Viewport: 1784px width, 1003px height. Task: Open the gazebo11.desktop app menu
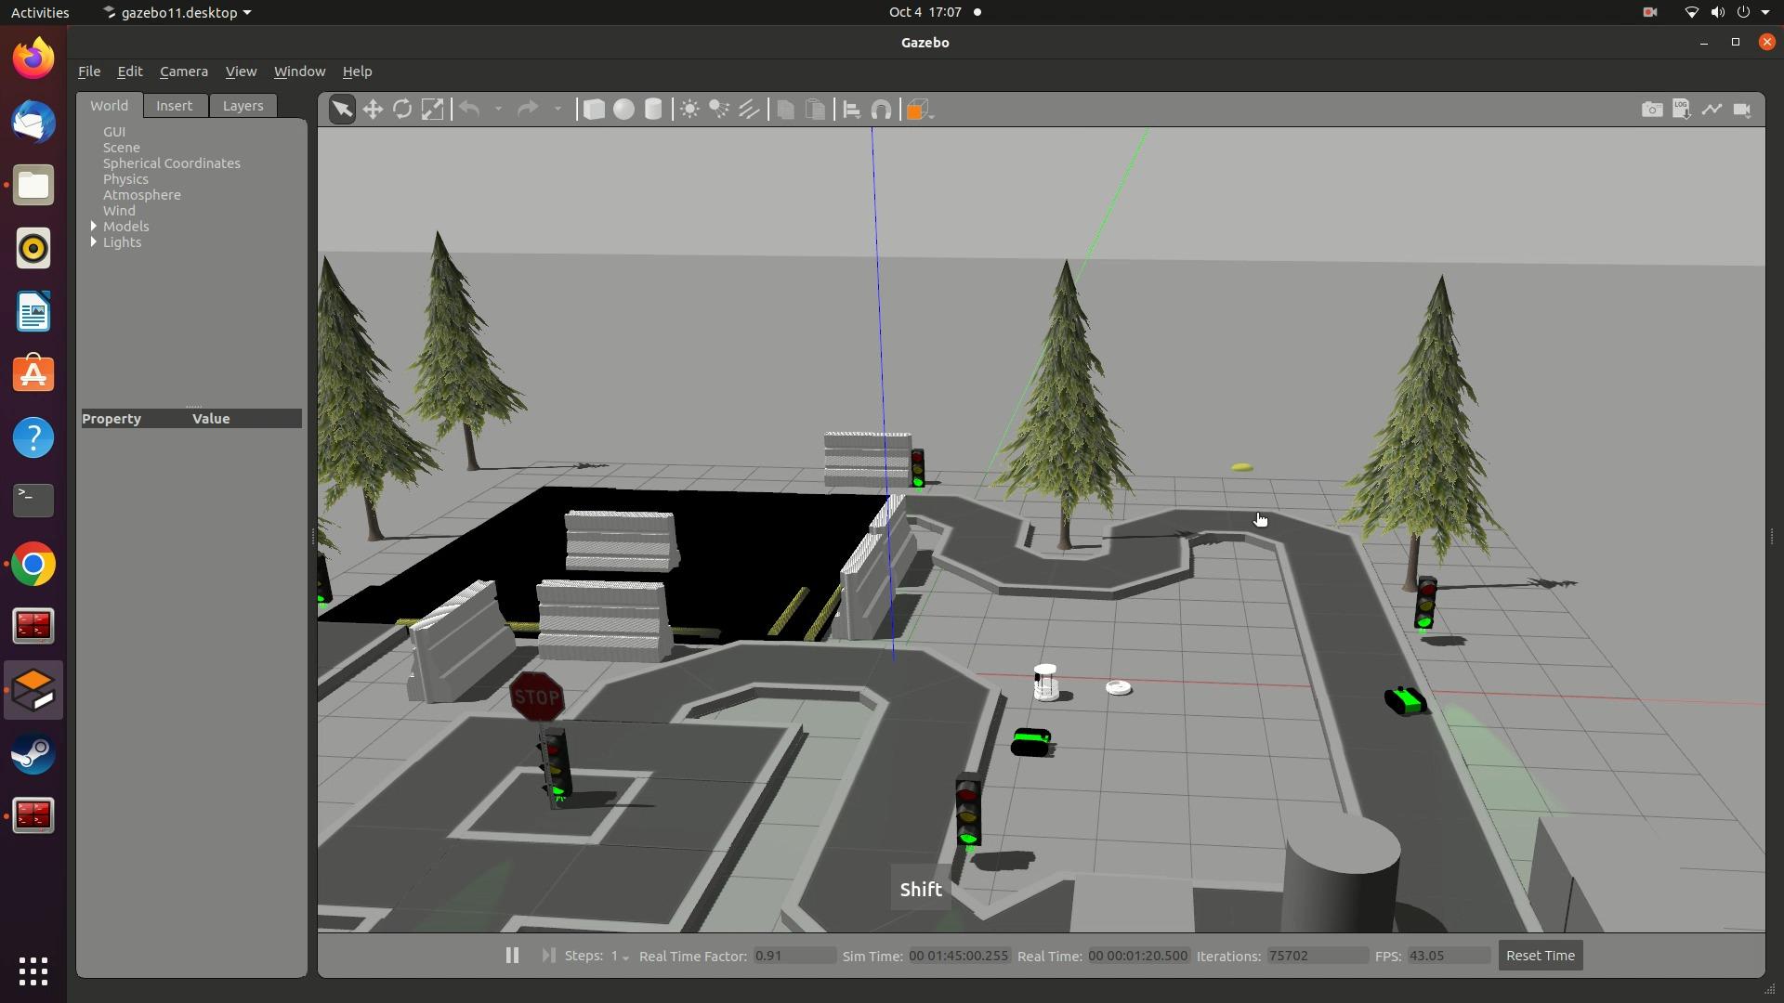click(177, 12)
